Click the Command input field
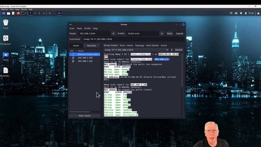The height and width of the screenshot is (147, 261). click(x=133, y=39)
